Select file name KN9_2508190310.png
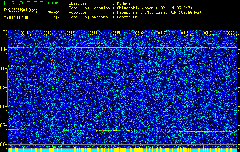 tap(21, 10)
